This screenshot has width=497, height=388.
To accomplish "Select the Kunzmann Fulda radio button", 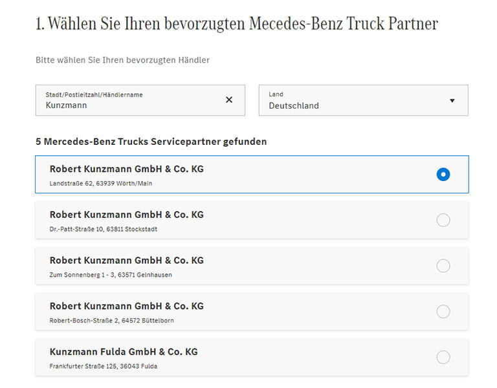I will coord(443,357).
